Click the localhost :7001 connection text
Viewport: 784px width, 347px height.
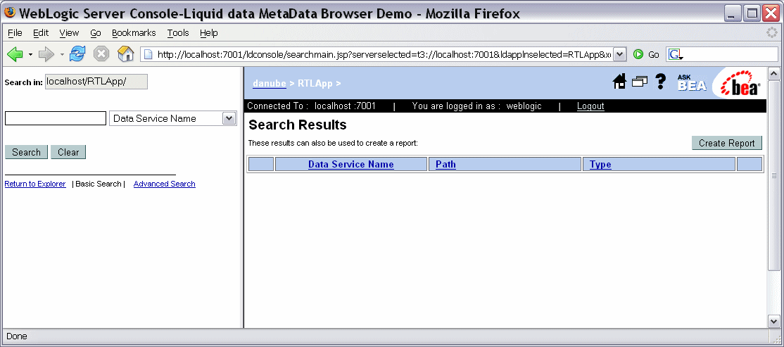(x=345, y=106)
